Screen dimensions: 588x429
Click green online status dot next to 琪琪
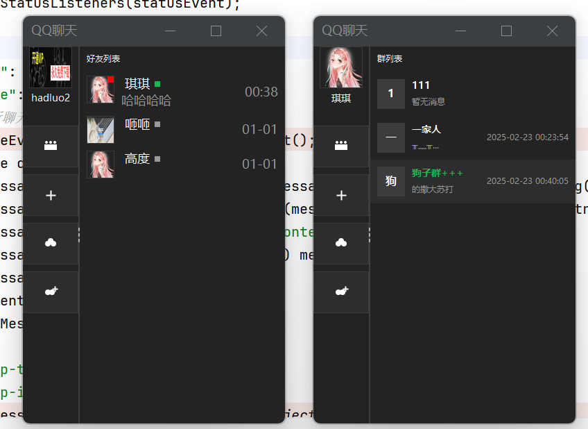157,84
